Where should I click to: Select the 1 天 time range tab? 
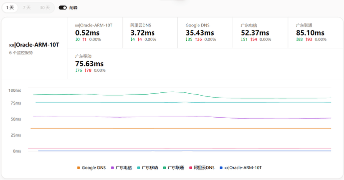(x=10, y=7)
